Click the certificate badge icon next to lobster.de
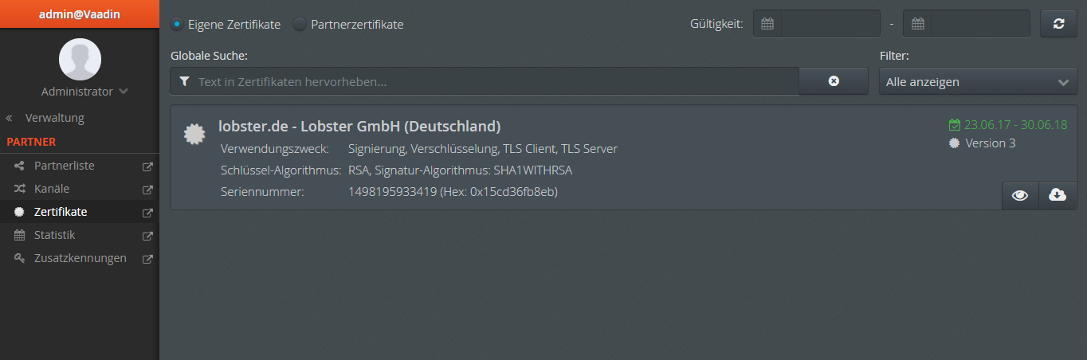This screenshot has width=1087, height=360. 194,135
